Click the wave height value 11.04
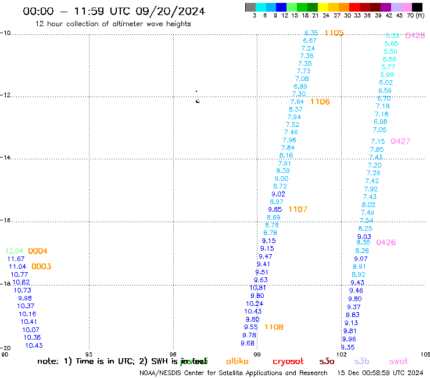Viewport: 430px width, 378px height. coord(17,266)
